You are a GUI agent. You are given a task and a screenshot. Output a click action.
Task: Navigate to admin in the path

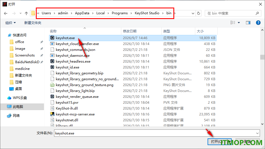point(63,13)
